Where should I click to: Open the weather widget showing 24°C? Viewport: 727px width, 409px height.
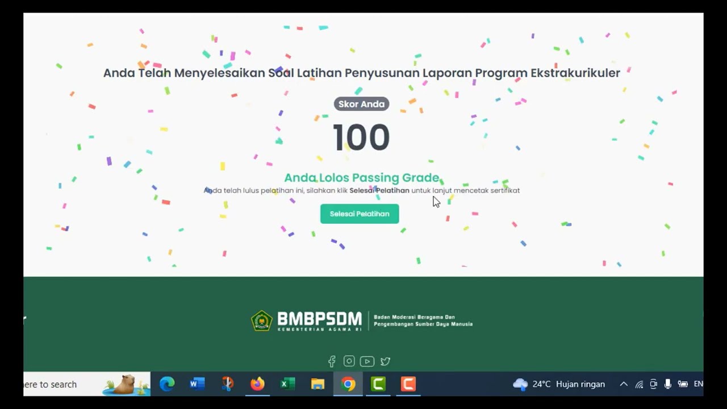559,385
